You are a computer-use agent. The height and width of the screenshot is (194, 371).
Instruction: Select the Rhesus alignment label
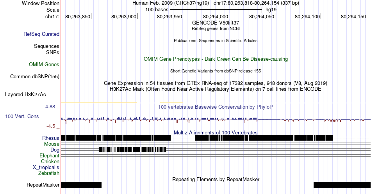pos(51,138)
